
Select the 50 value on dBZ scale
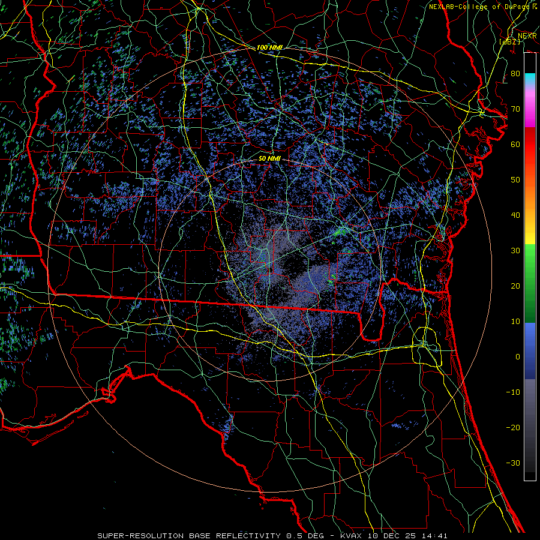coord(515,180)
